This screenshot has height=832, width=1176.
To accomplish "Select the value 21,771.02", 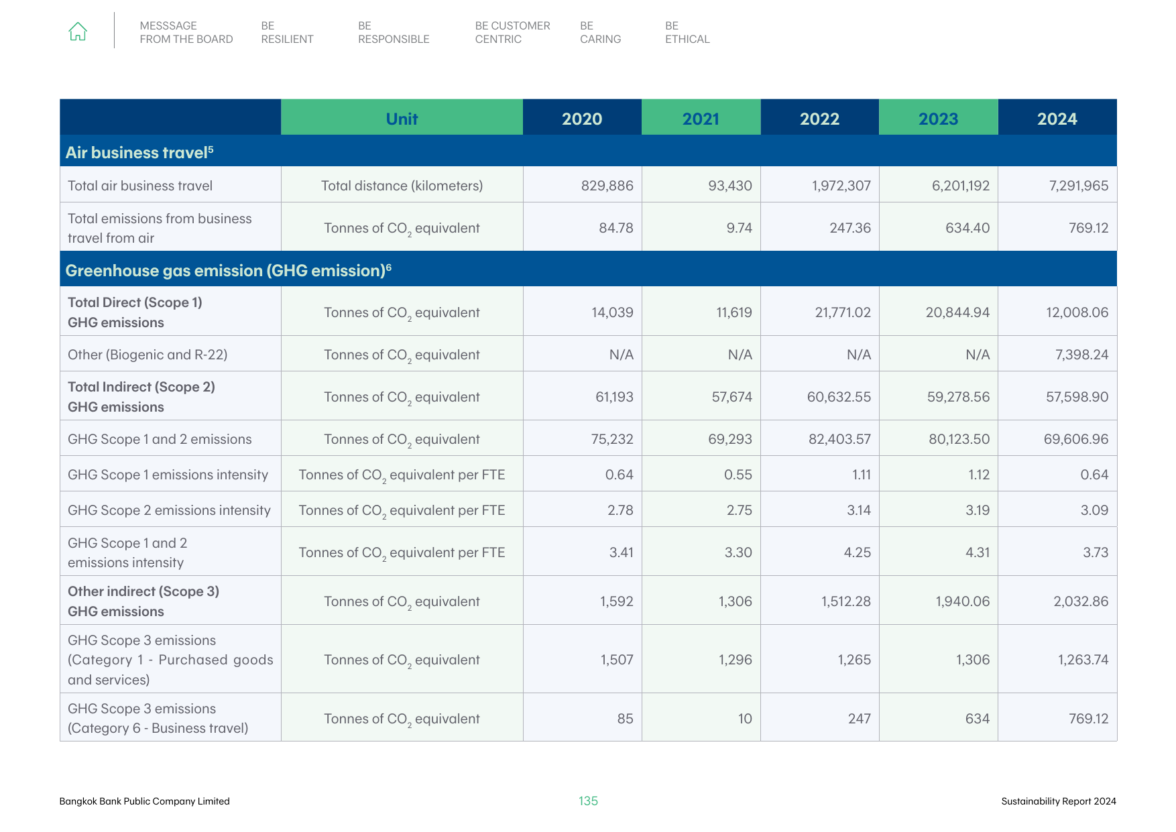I will click(x=843, y=312).
